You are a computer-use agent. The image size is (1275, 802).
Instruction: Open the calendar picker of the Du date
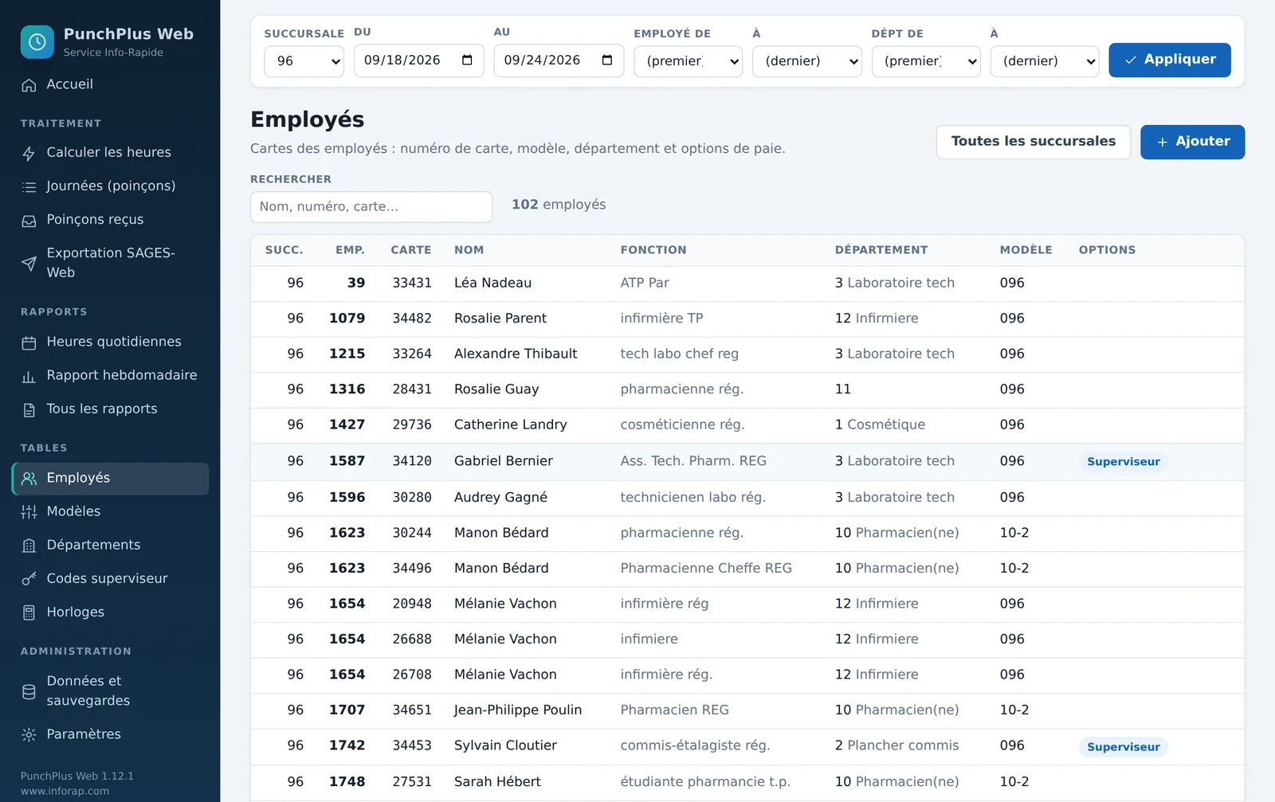tap(467, 61)
